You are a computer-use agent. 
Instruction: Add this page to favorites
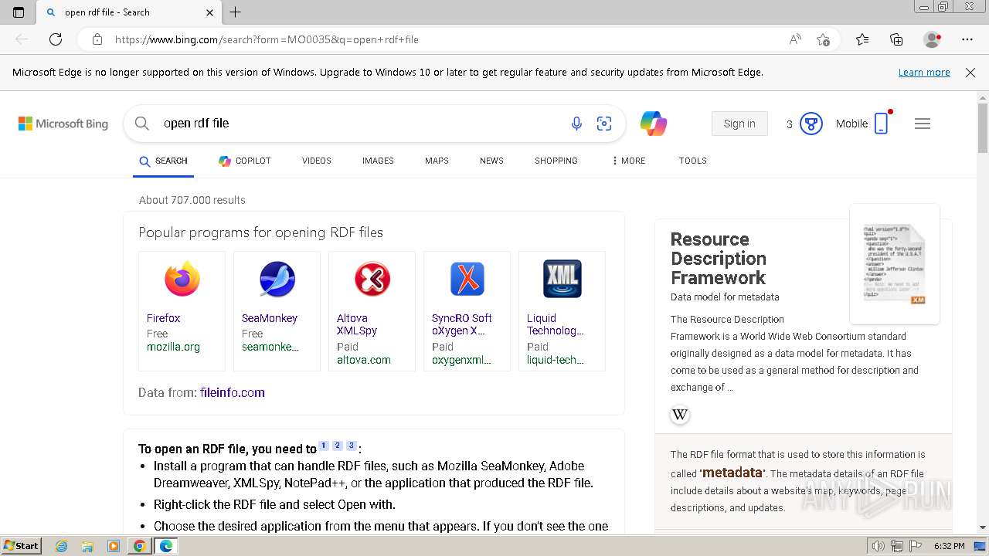(x=824, y=39)
